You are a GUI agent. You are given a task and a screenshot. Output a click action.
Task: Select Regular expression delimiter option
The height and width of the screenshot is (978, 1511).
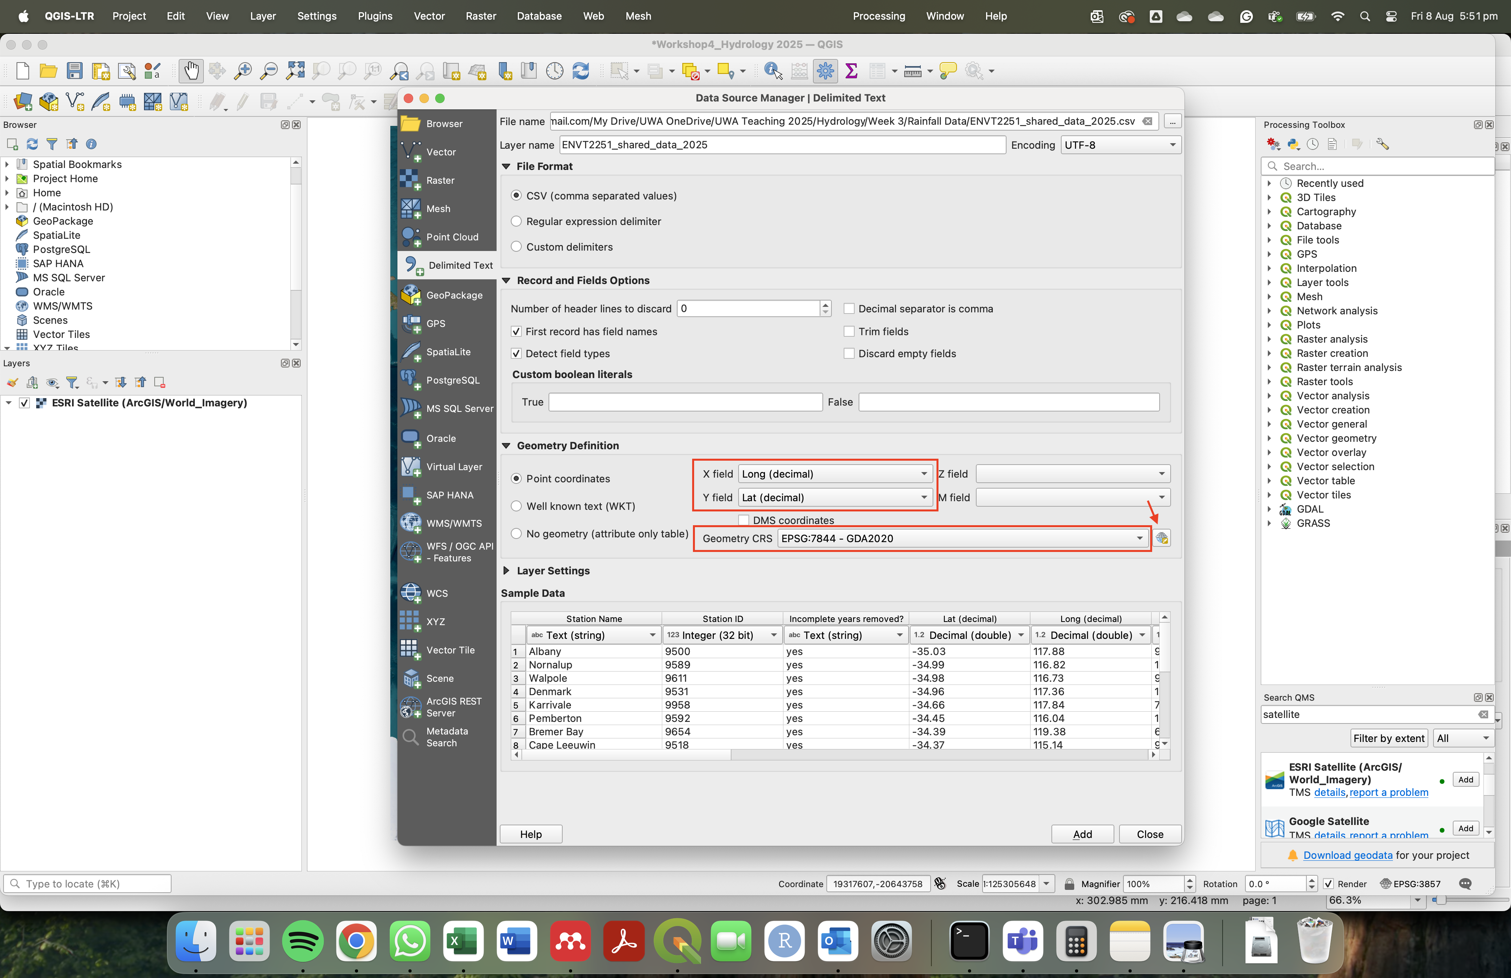coord(516,221)
